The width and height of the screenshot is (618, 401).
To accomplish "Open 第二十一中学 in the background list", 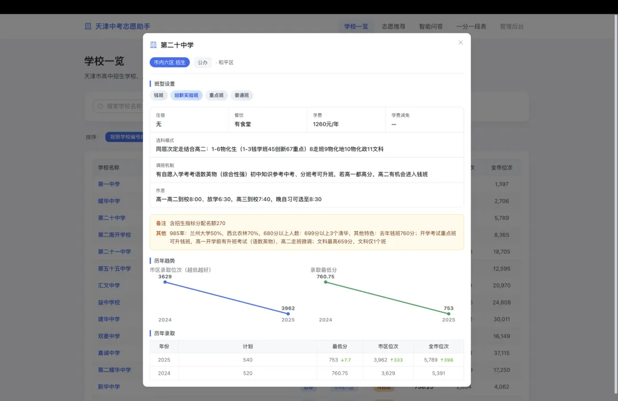I will point(114,252).
